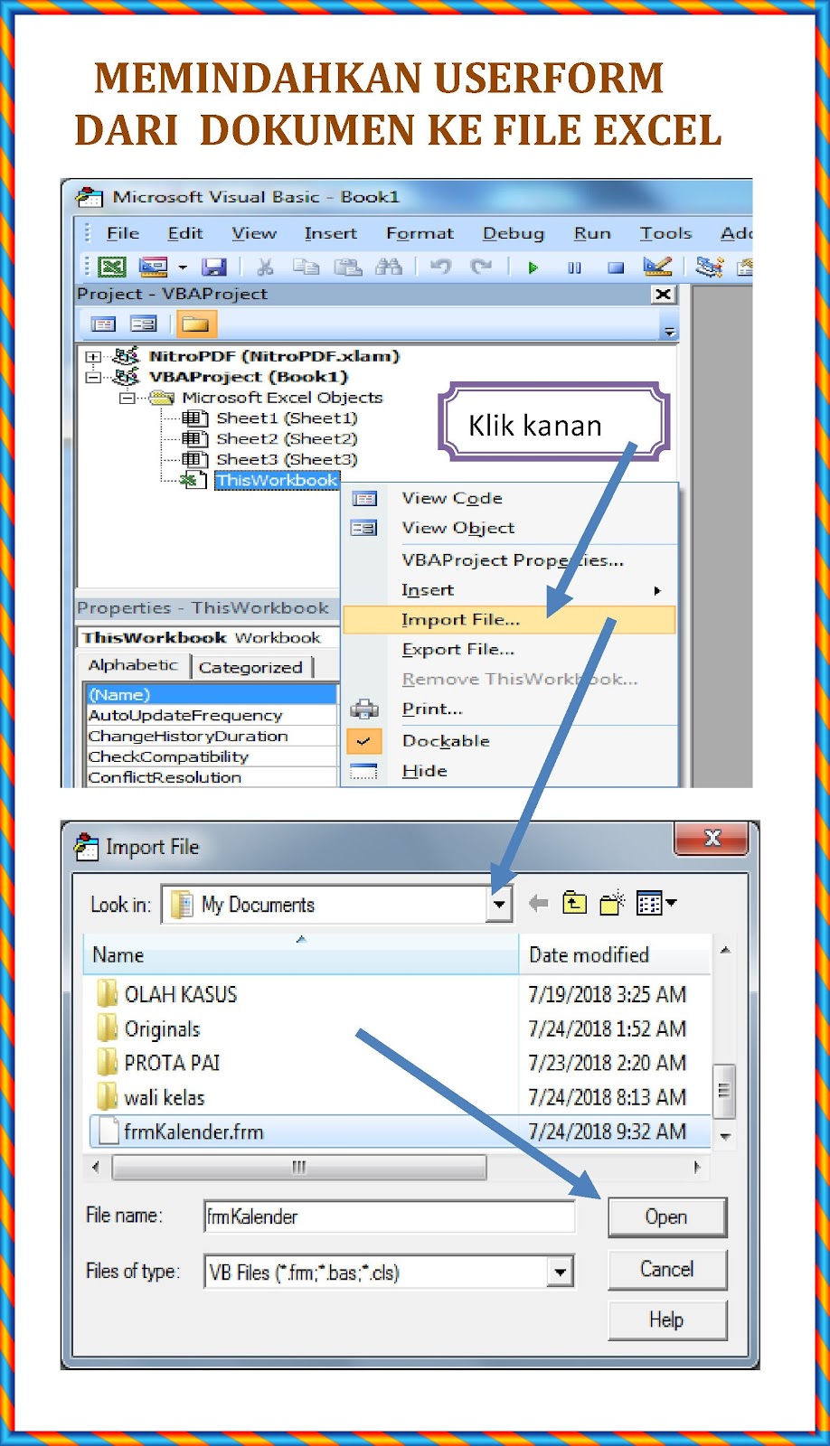Collapse the VBAProject (Book1) tree node
Screen dimensions: 830x1446
92,378
